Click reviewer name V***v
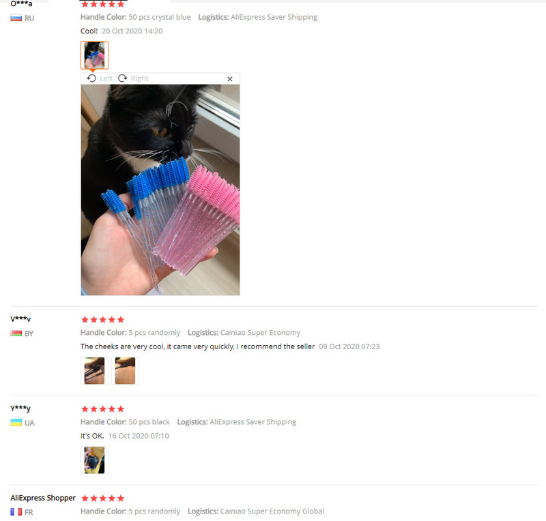Image resolution: width=546 pixels, height=521 pixels. tap(20, 318)
